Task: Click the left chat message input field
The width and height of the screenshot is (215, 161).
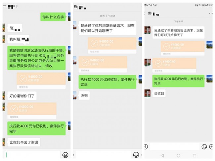Action: (32, 155)
